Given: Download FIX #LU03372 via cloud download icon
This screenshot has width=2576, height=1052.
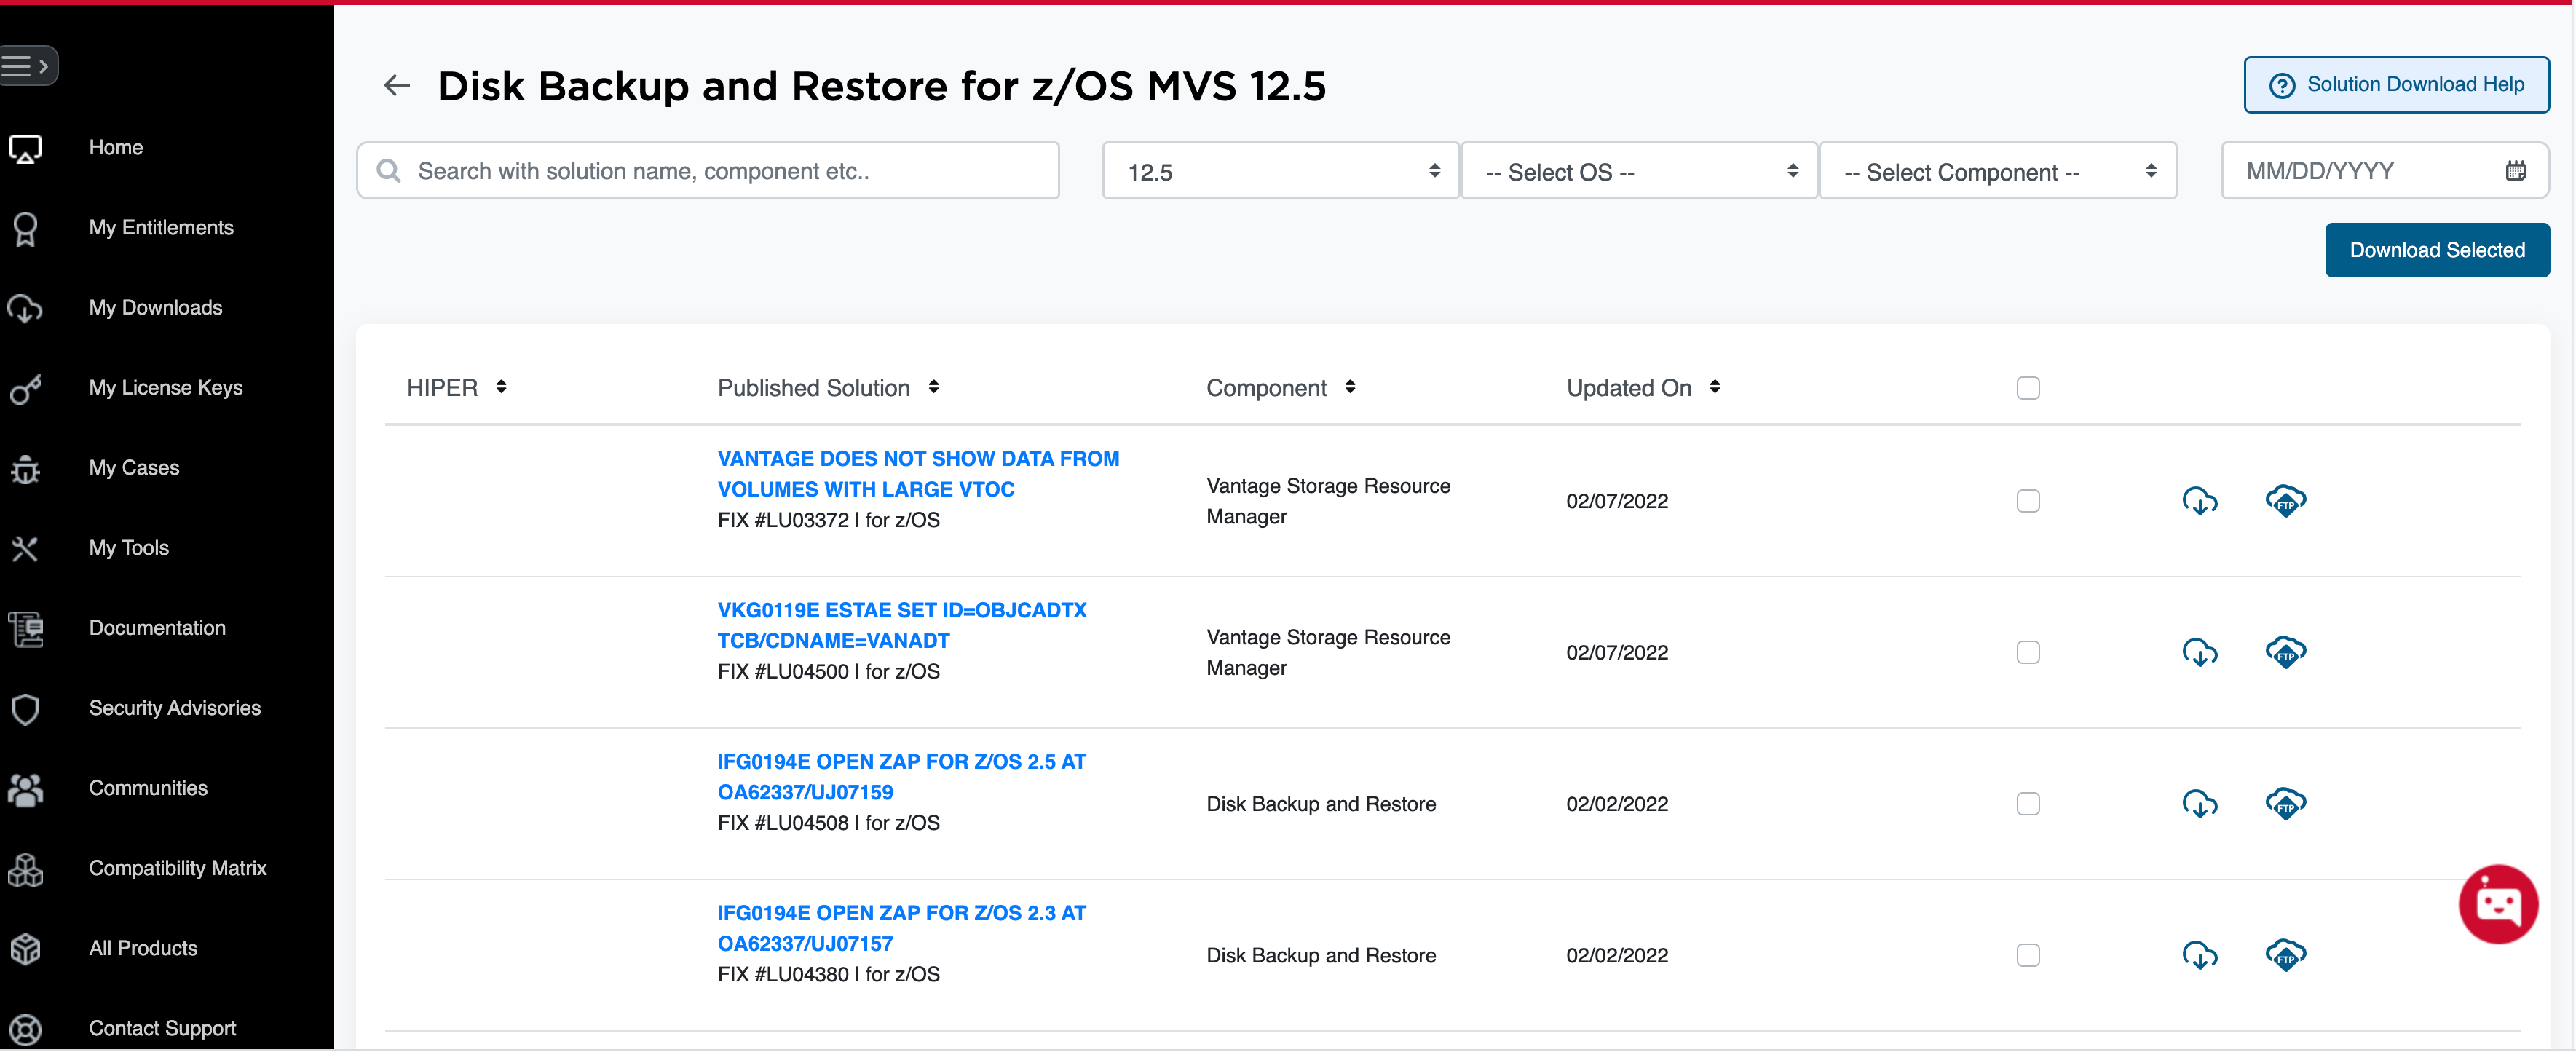Looking at the screenshot, I should [2199, 500].
